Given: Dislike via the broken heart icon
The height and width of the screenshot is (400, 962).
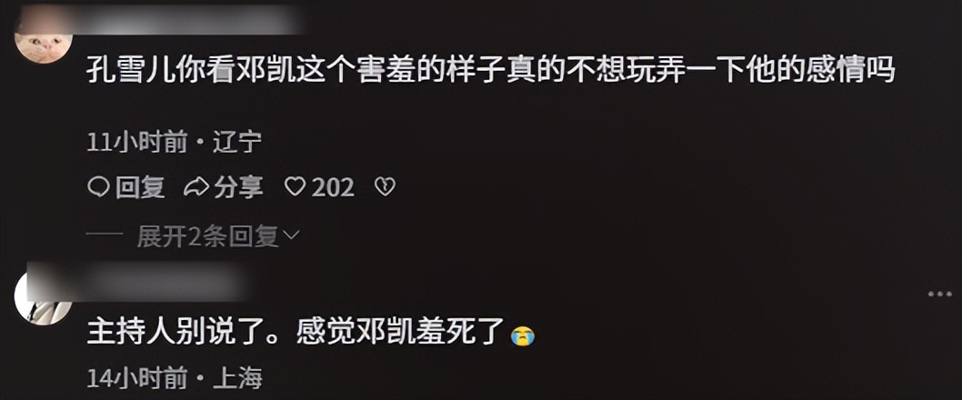Looking at the screenshot, I should tap(385, 186).
